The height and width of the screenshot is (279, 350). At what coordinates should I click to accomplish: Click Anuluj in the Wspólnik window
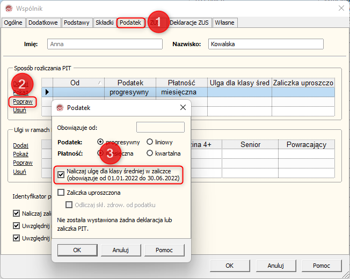[276, 266]
